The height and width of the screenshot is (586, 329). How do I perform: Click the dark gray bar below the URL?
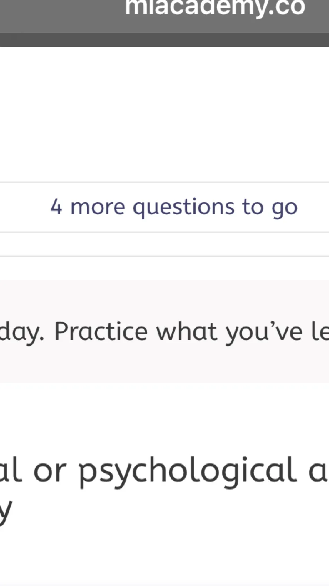[164, 40]
